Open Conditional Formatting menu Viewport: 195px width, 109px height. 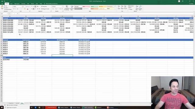tap(67, 8)
